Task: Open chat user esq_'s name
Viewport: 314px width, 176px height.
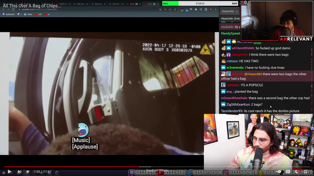Action: click(230, 91)
